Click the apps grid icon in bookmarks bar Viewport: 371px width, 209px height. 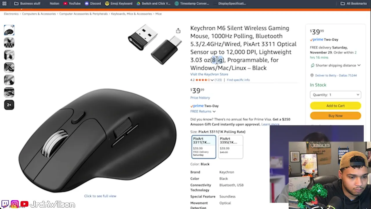pyautogui.click(x=4, y=3)
